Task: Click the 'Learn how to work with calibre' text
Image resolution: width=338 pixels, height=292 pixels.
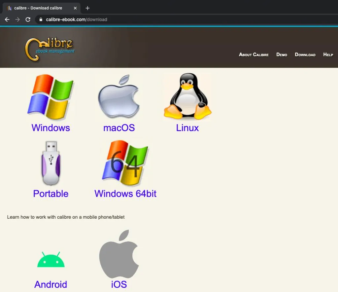Action: click(x=66, y=217)
